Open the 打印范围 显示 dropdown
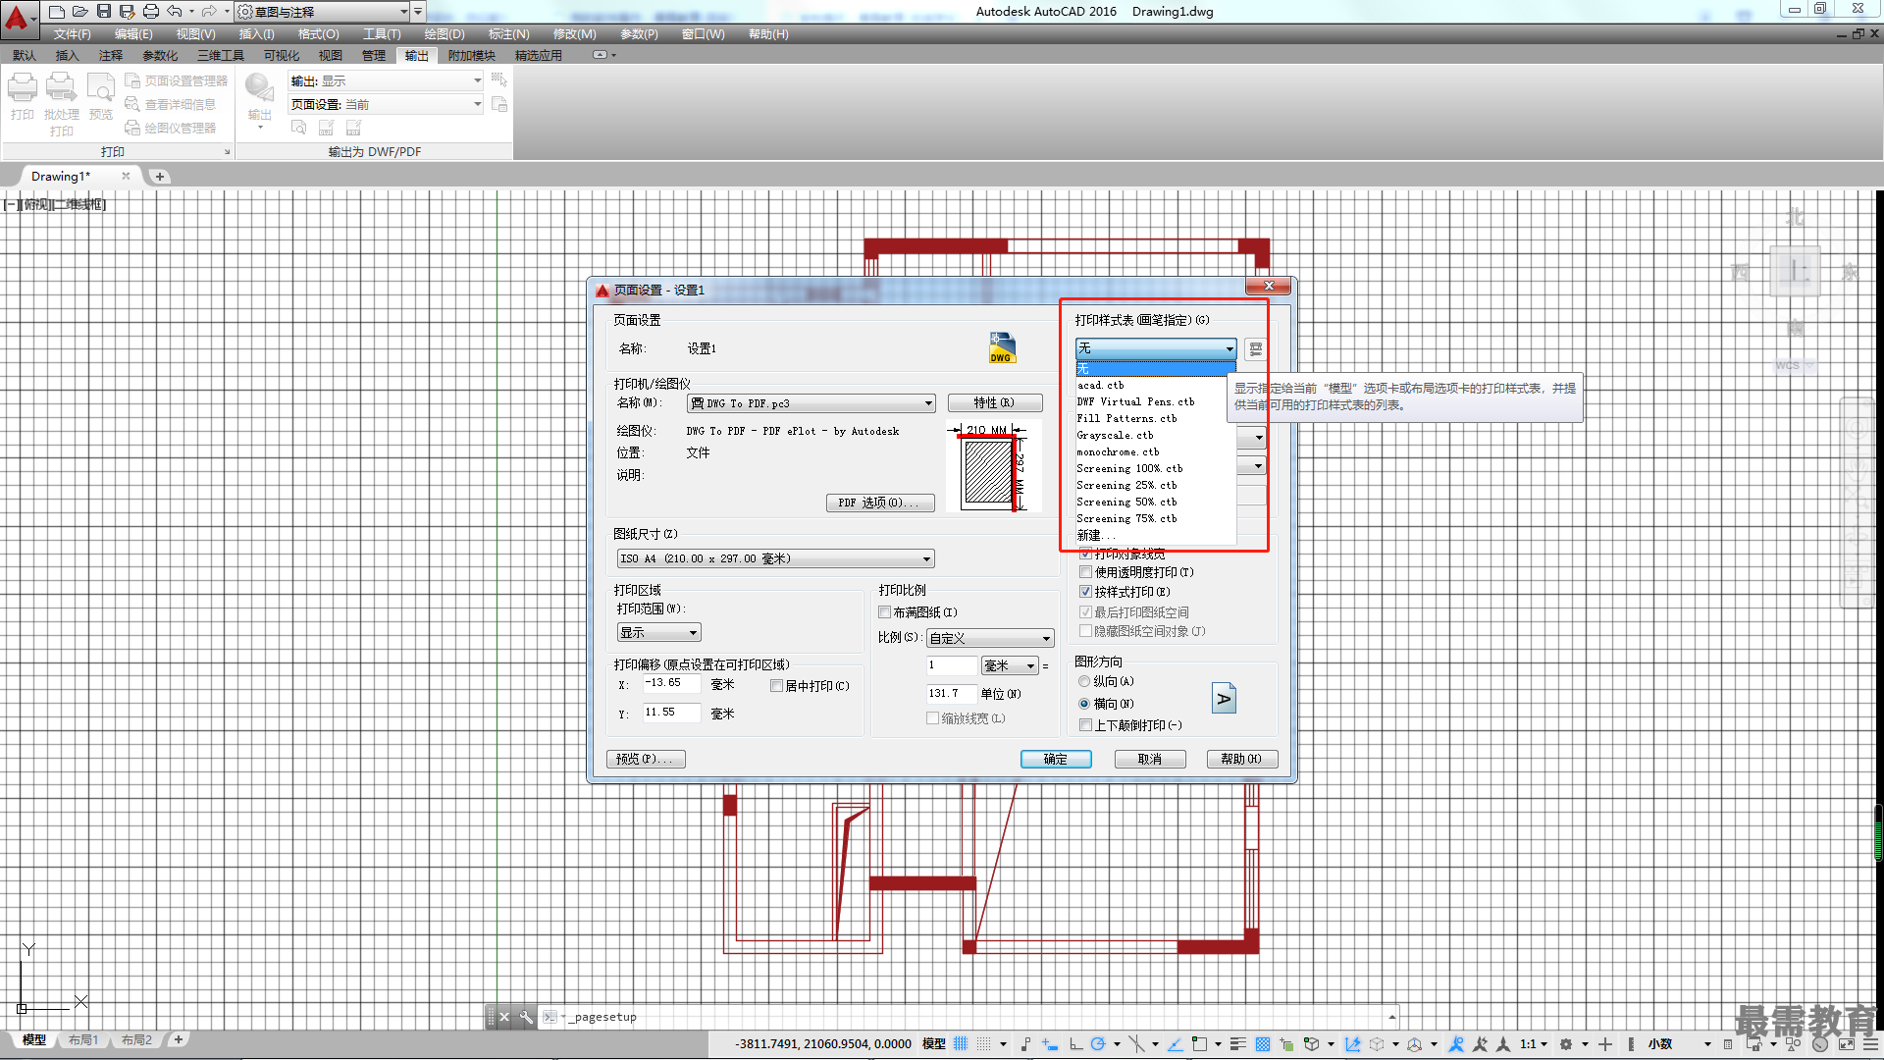The height and width of the screenshot is (1060, 1884). pyautogui.click(x=658, y=633)
